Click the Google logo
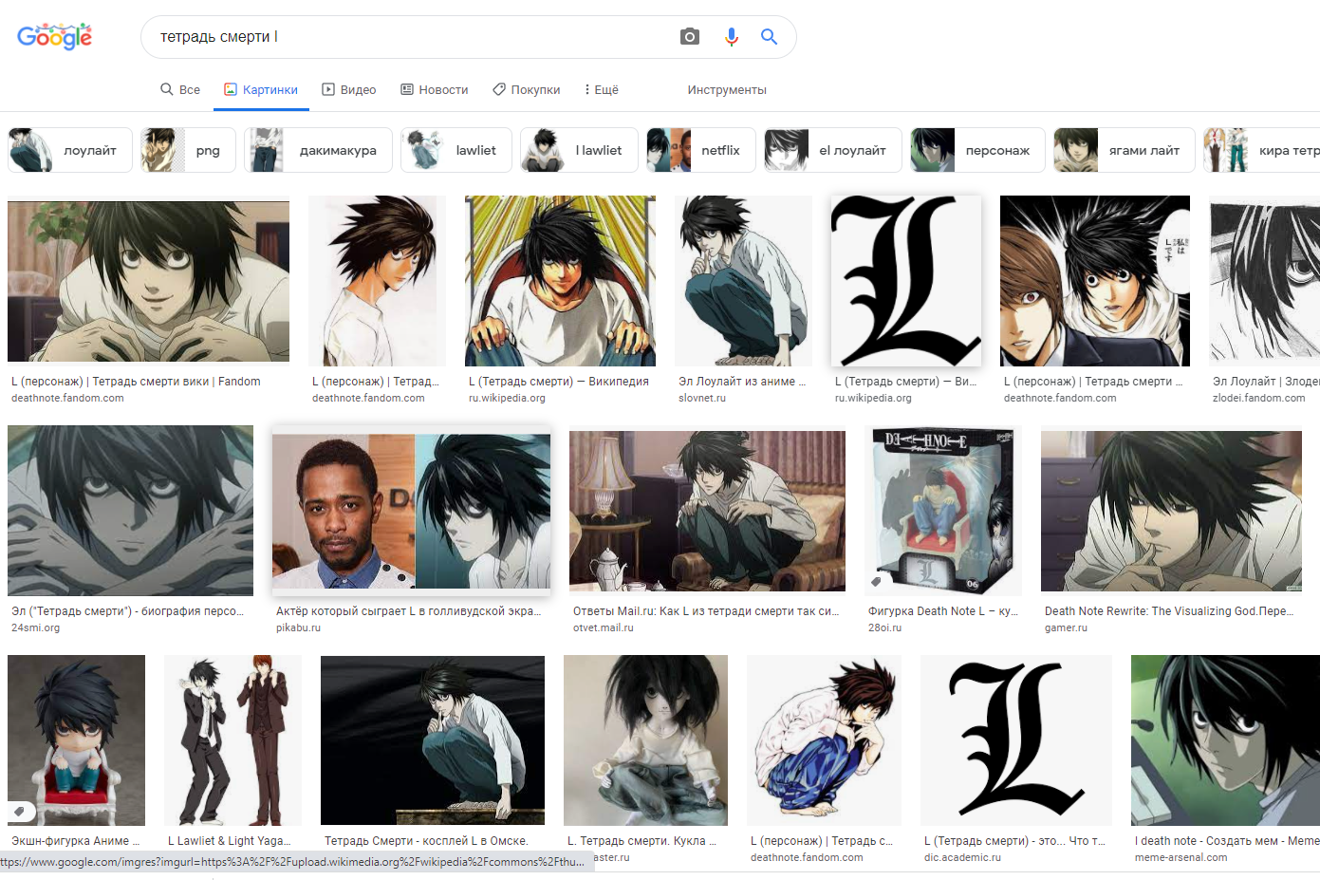This screenshot has height=880, width=1320. click(x=55, y=37)
